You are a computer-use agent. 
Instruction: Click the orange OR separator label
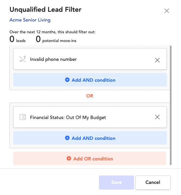pyautogui.click(x=90, y=96)
